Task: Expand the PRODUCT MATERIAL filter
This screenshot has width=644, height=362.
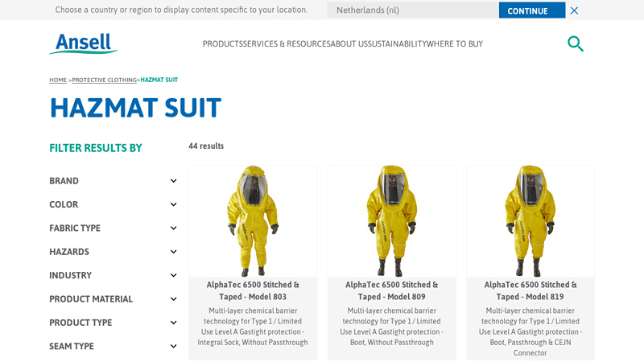Action: pos(113,299)
